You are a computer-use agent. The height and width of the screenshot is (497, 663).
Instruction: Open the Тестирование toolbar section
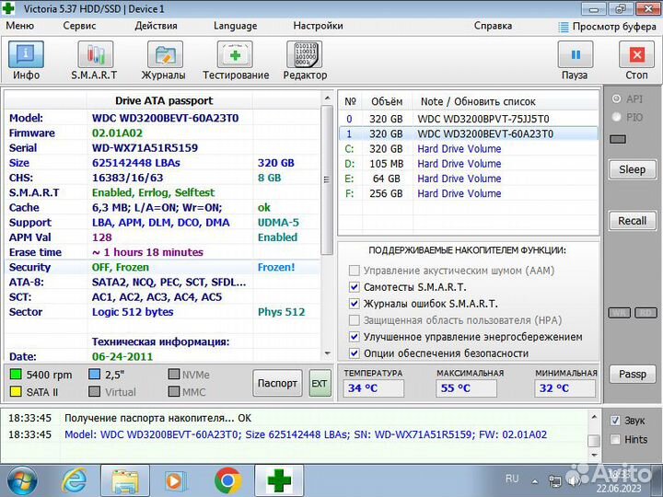click(x=235, y=60)
